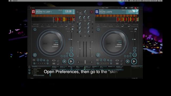The width and height of the screenshot is (171, 96).
Task: Sort tracks by the GENRE column
Action: (x=87, y=66)
